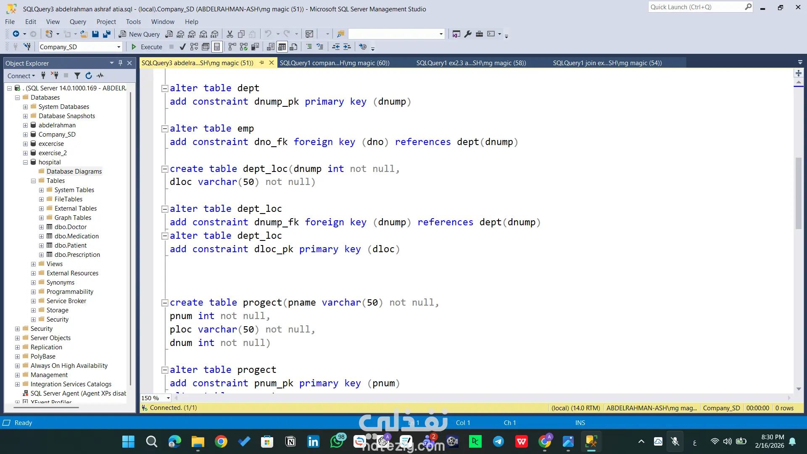The image size is (807, 454).
Task: Expand the Company_SD database node
Action: coord(25,135)
